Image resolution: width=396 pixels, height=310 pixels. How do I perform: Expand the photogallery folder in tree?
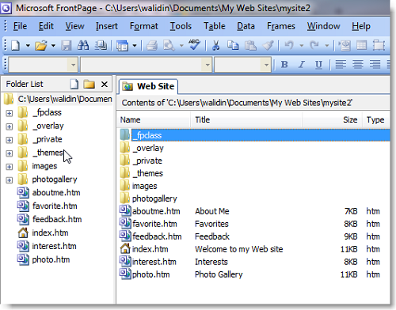point(10,180)
